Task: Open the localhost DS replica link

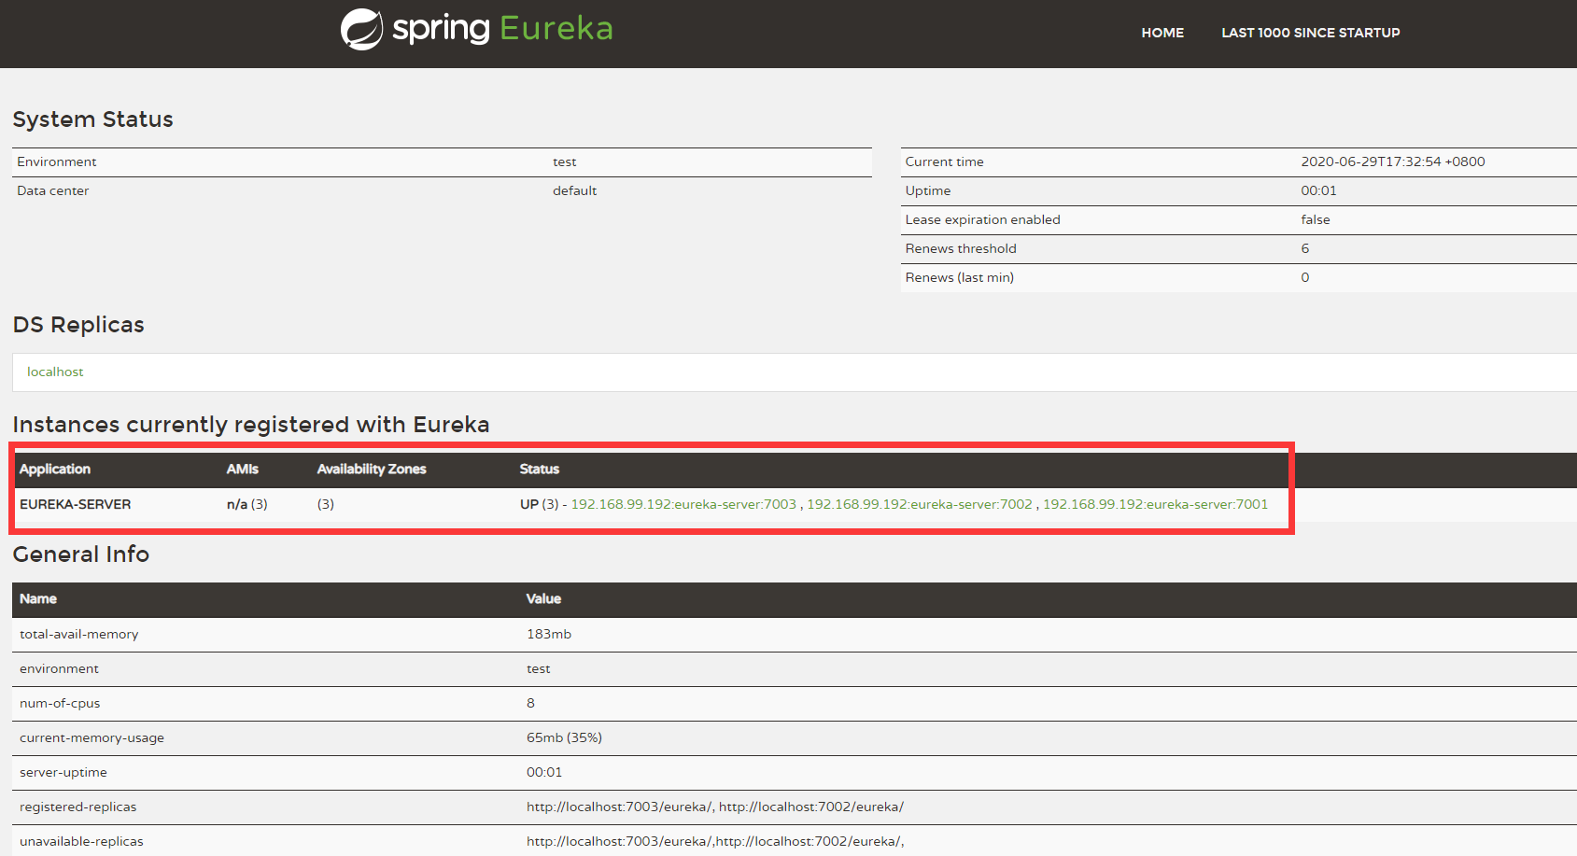Action: 55,372
